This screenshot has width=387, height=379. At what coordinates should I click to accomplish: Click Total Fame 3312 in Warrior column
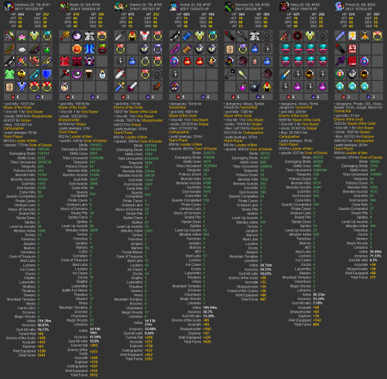click(x=139, y=359)
